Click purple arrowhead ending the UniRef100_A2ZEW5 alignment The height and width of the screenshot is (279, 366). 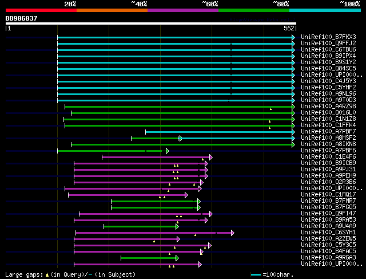click(x=178, y=239)
